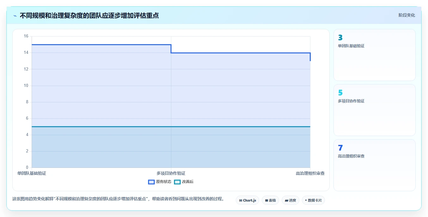Click the lightning icon beside the title

coord(15,16)
